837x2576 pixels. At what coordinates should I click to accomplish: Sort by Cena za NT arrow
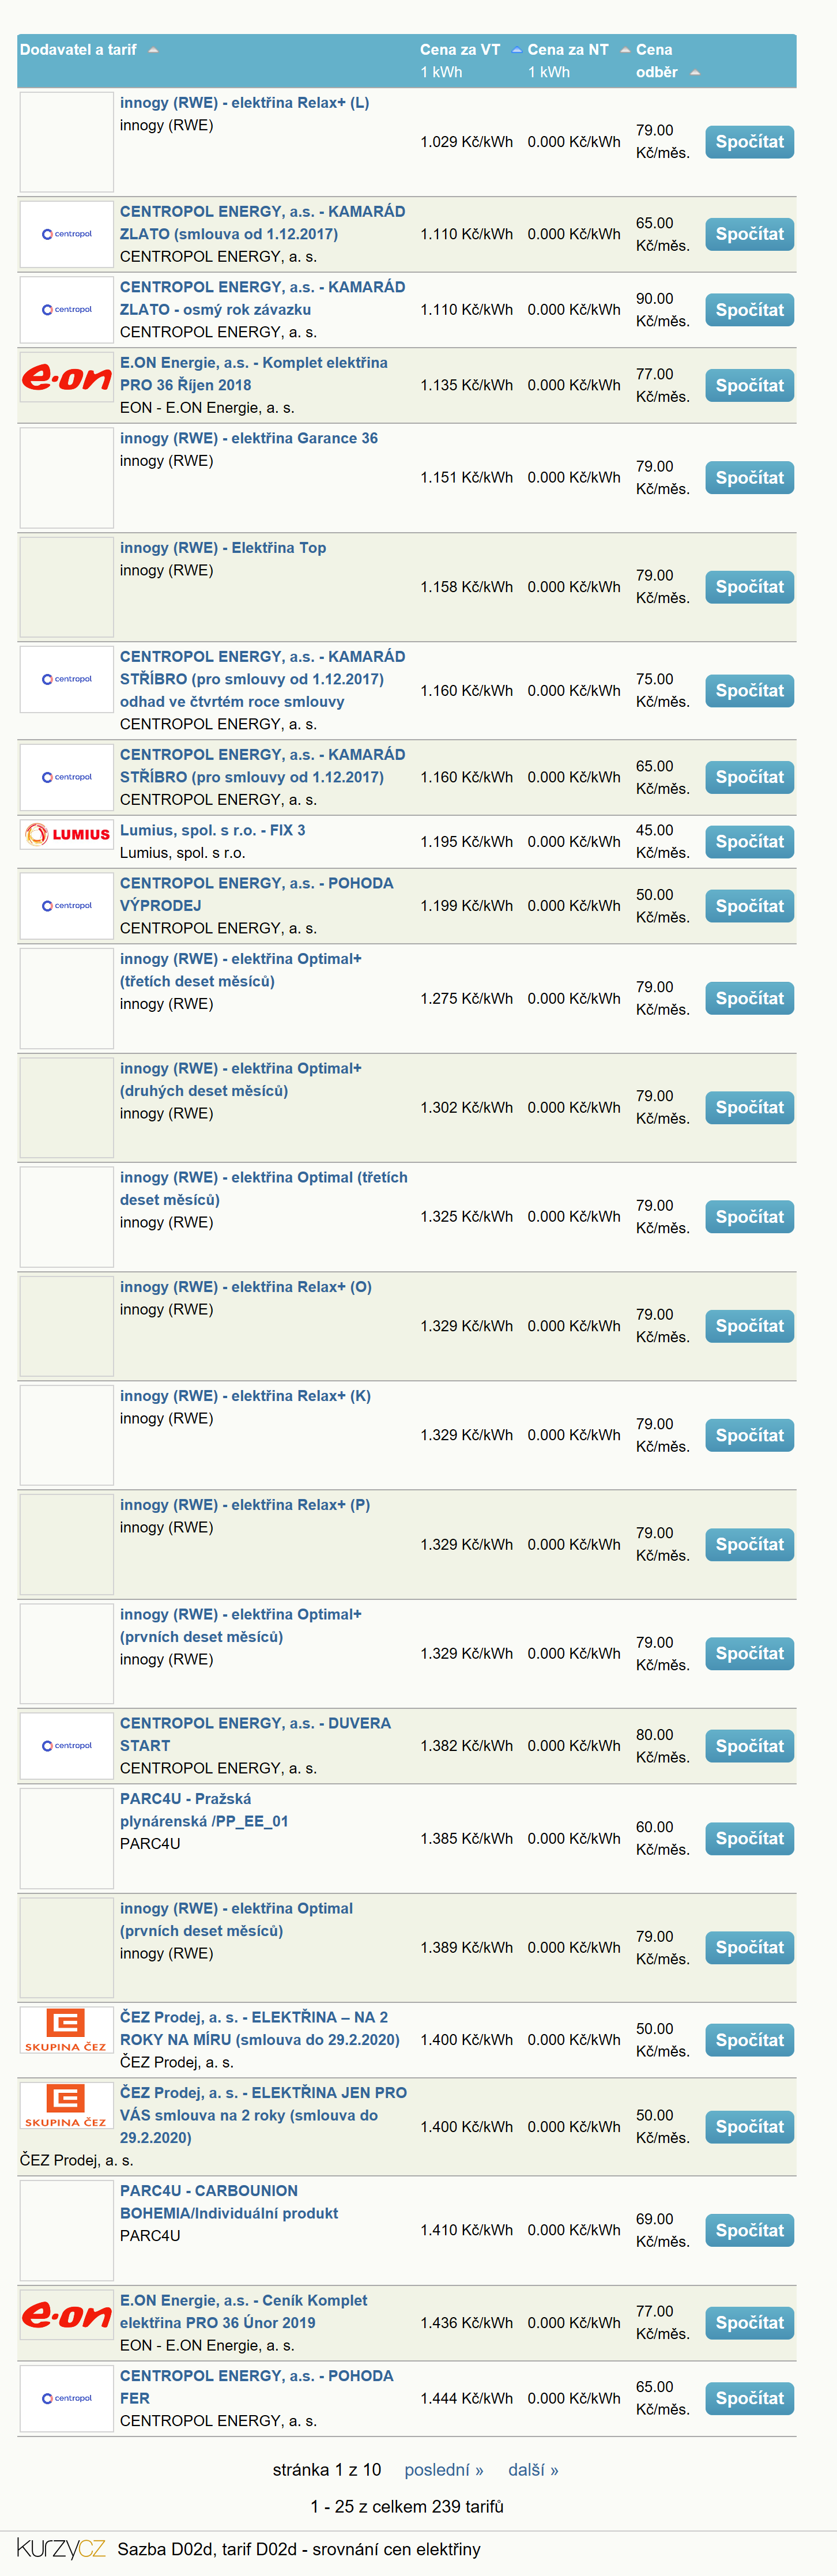(x=625, y=50)
